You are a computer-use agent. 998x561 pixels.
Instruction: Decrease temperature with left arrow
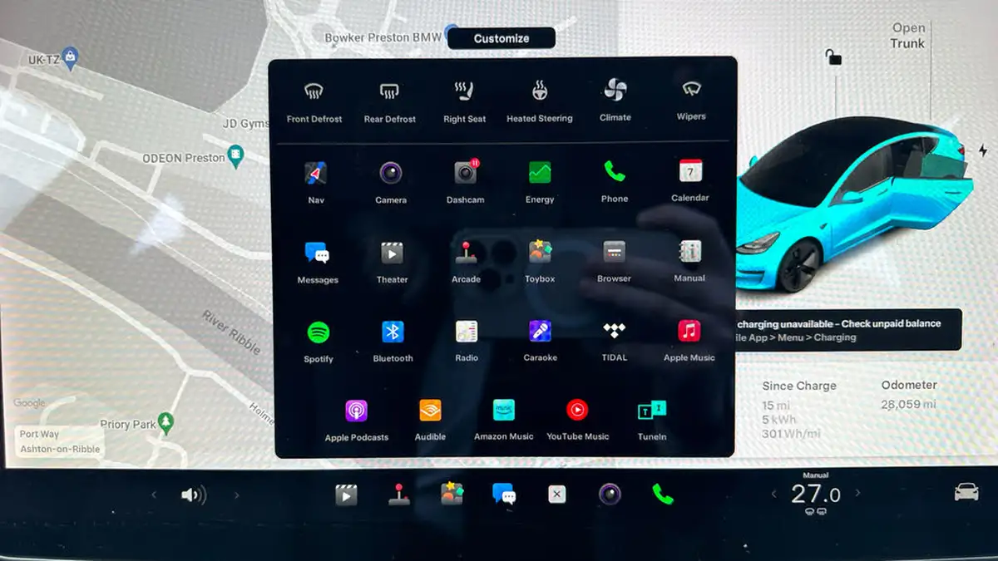point(774,495)
